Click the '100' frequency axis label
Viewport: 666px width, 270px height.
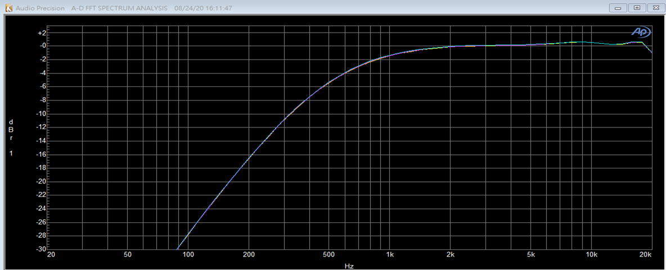pos(188,255)
